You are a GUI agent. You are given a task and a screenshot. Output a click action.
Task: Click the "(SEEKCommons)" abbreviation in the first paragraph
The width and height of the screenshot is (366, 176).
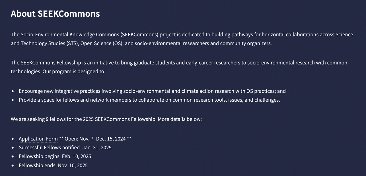[139, 35]
